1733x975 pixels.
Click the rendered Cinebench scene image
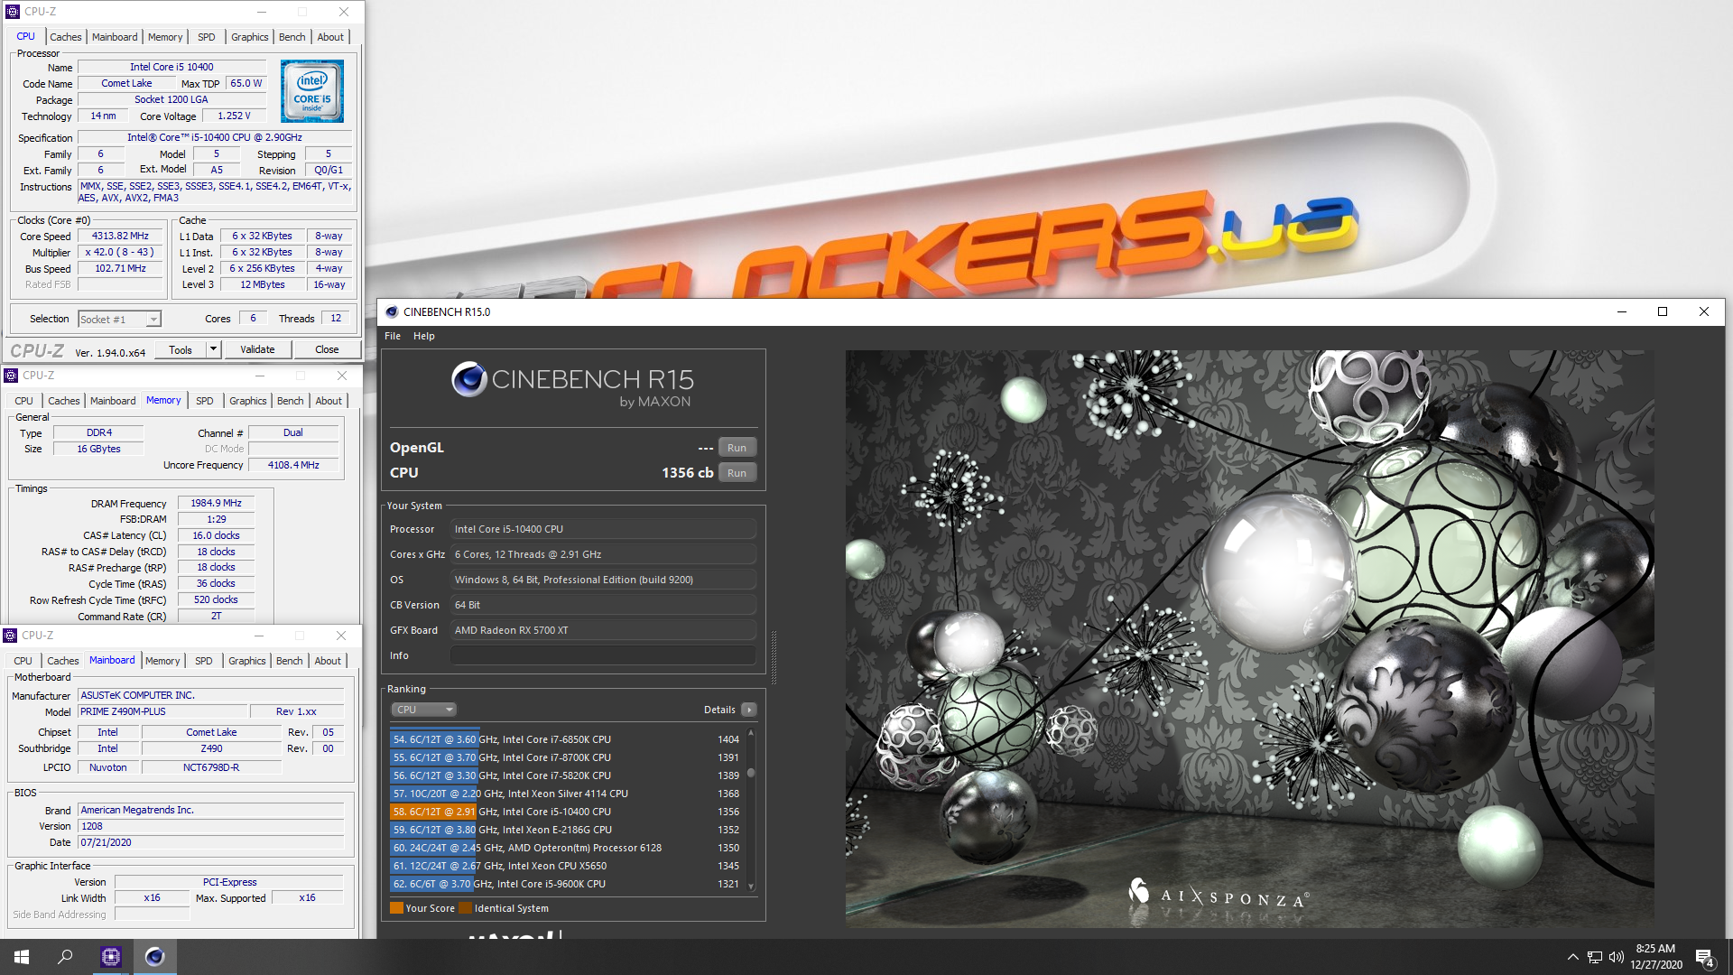(x=1250, y=639)
